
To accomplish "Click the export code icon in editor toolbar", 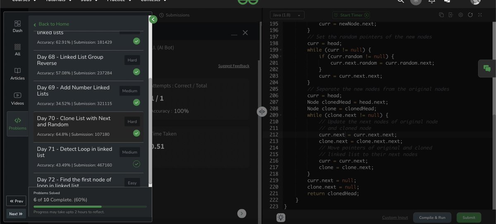I will click(451, 15).
